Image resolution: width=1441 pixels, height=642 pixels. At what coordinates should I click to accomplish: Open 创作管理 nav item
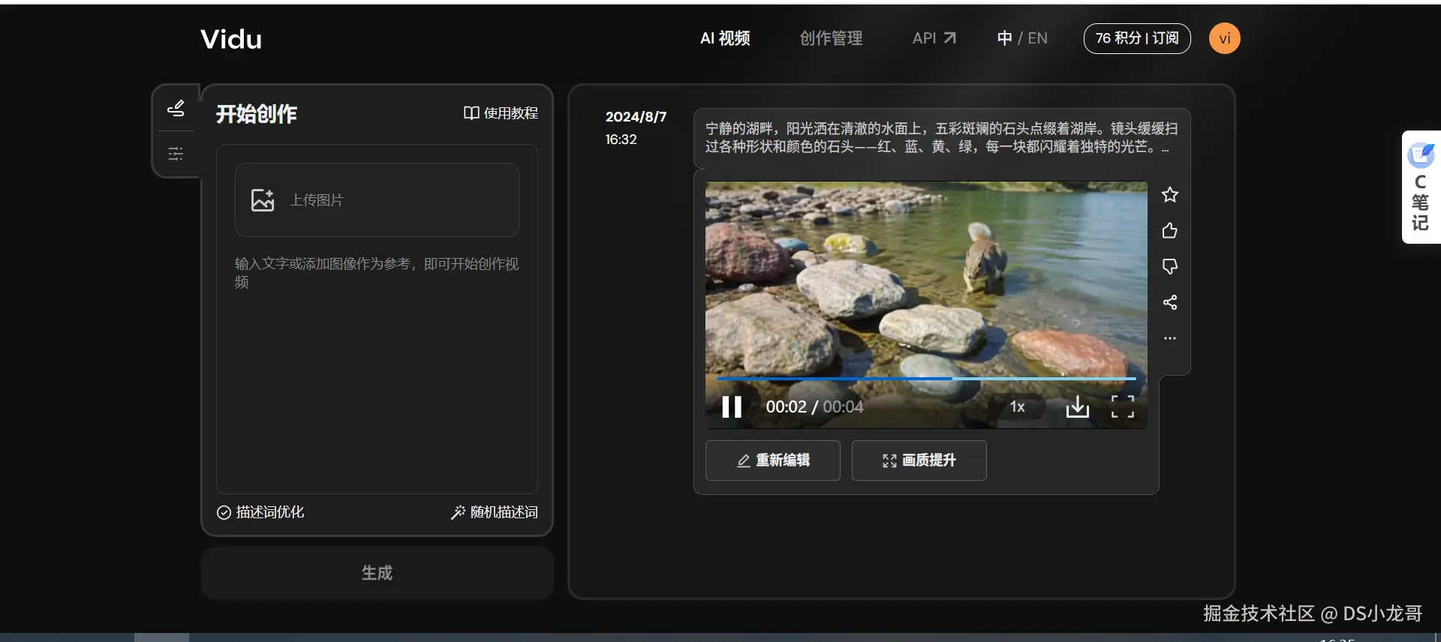pyautogui.click(x=831, y=38)
